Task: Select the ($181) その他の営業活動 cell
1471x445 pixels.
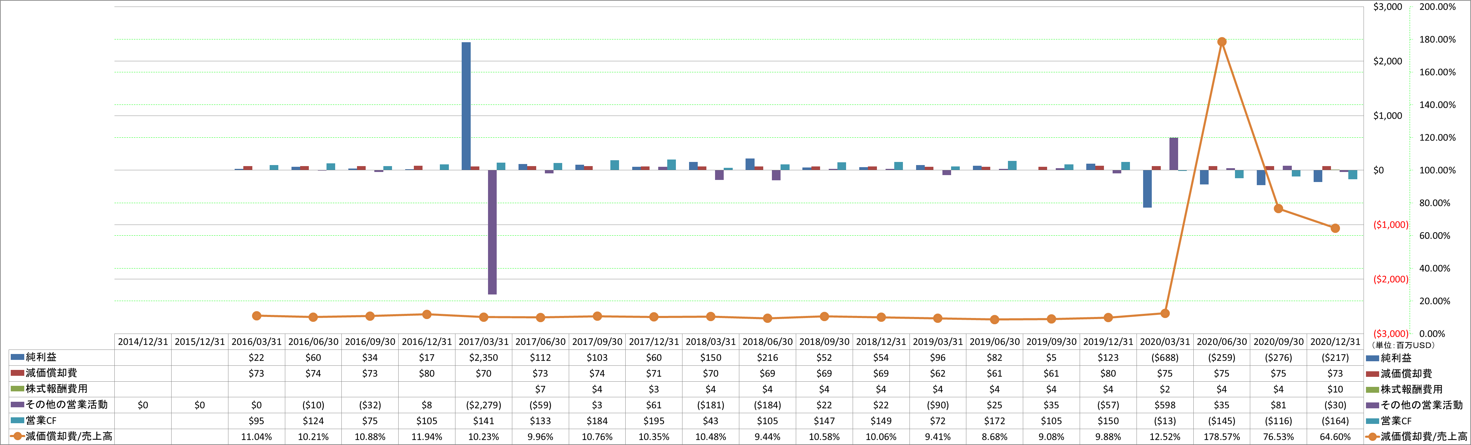Action: point(711,405)
